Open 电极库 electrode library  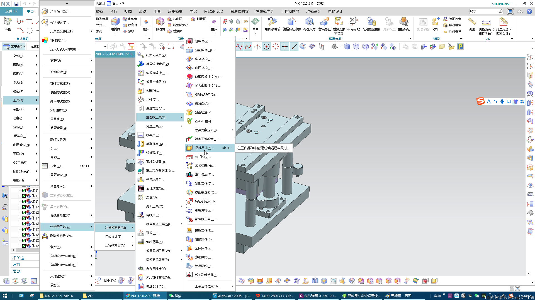coord(160,215)
